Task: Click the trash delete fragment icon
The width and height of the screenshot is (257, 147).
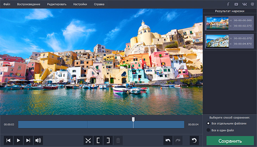Action: pyautogui.click(x=118, y=140)
